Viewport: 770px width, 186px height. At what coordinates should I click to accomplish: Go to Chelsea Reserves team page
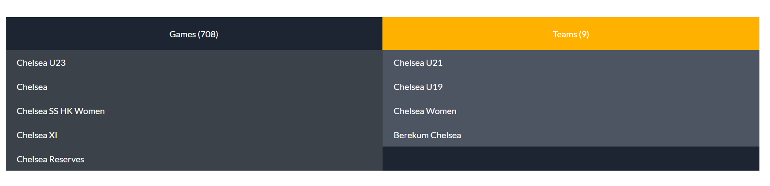pyautogui.click(x=194, y=159)
